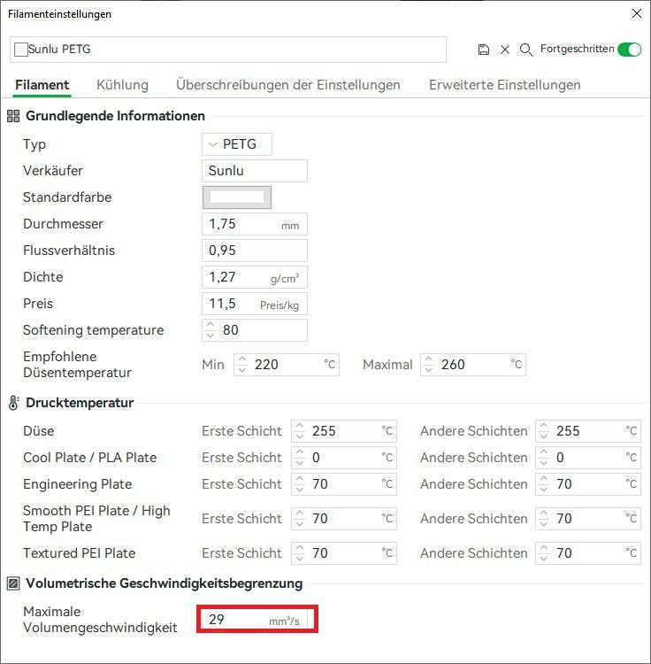The image size is (651, 664).
Task: Open the Typ PETG dropdown
Action: (236, 144)
